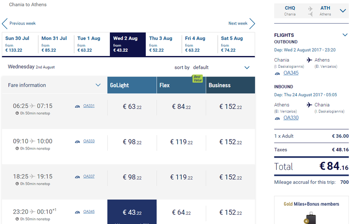Select the Sun 30 Jul date tab
The image size is (359, 224).
tap(20, 44)
